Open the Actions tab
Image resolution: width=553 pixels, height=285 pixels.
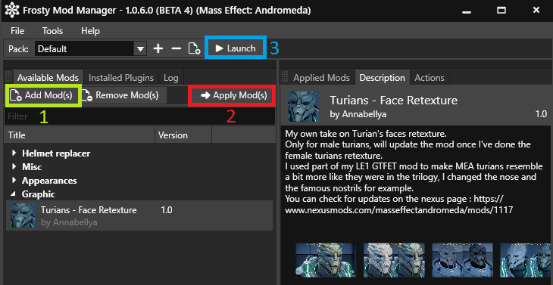click(x=430, y=78)
